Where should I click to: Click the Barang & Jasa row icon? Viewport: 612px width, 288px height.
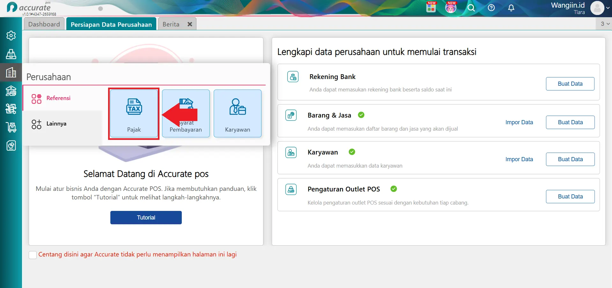291,115
